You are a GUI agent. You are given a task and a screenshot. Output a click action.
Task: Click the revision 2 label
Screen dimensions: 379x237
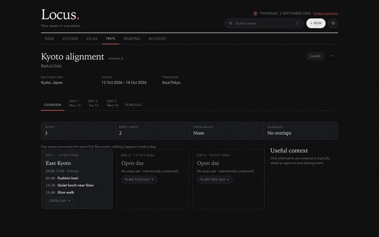116,58
